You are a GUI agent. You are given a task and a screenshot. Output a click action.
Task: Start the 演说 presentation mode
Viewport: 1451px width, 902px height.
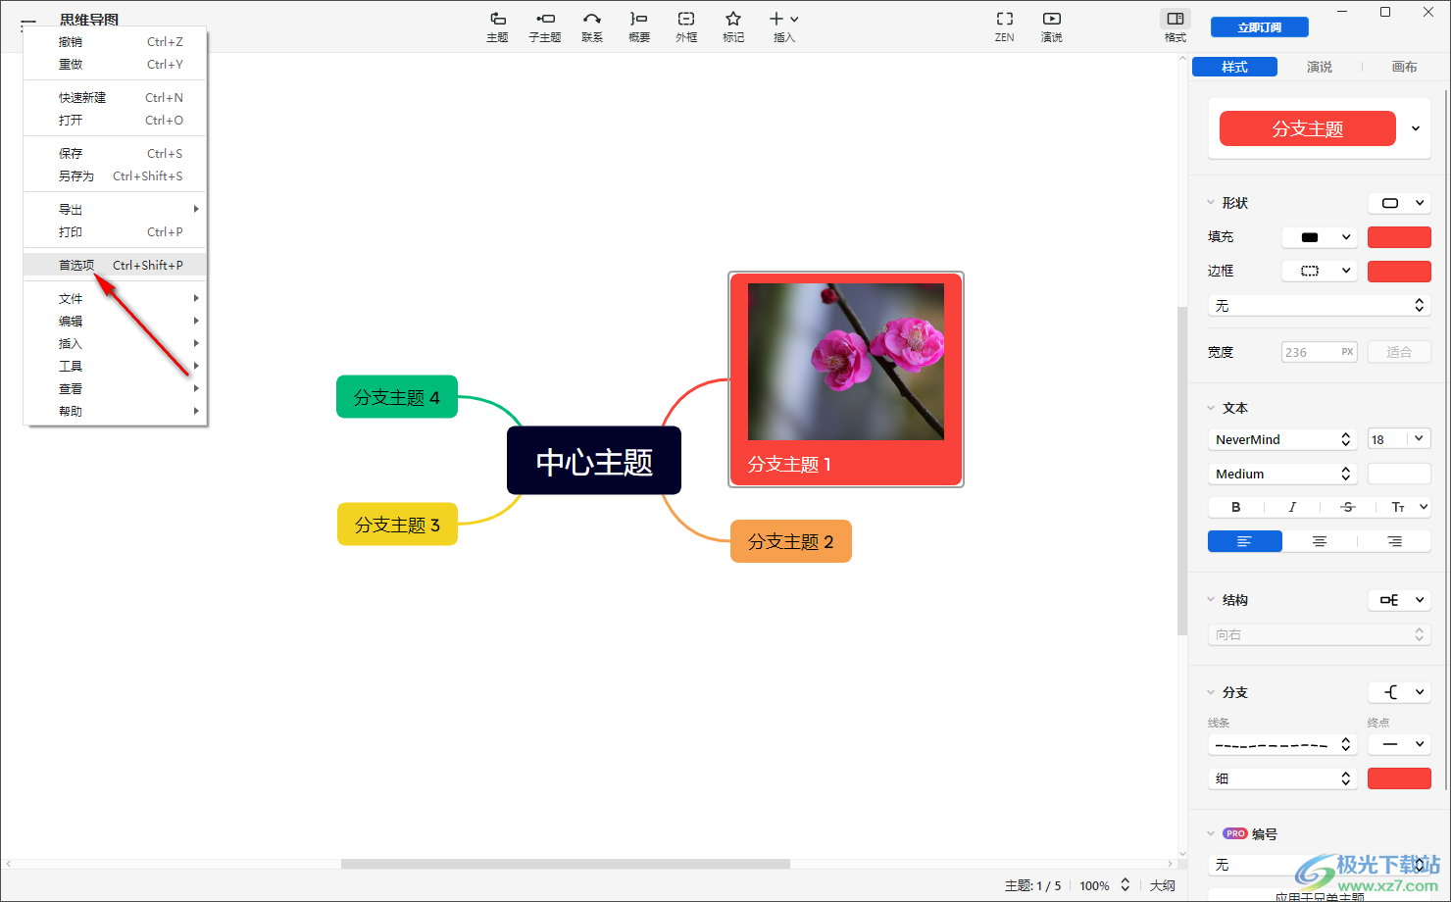pyautogui.click(x=1052, y=26)
